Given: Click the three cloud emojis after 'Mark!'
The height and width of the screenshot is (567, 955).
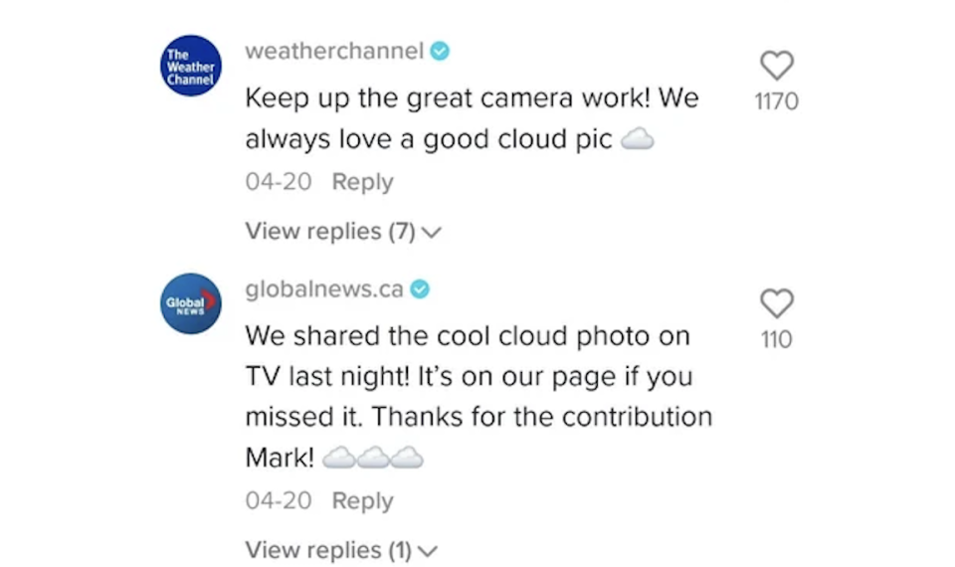Looking at the screenshot, I should pyautogui.click(x=374, y=458).
